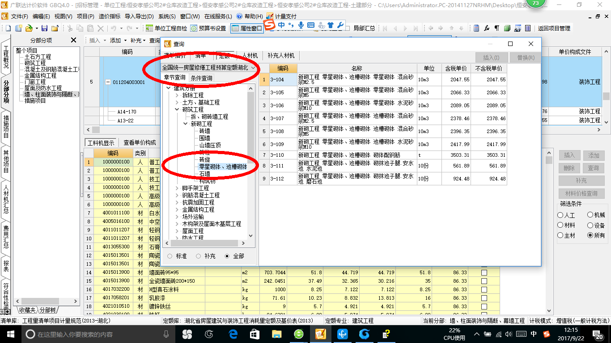Click the 替换(R) button
Viewport: 611px width, 343px height.
point(526,57)
